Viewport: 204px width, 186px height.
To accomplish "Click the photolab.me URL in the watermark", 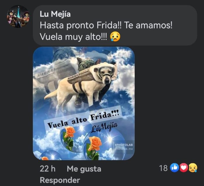I will [124, 149].
